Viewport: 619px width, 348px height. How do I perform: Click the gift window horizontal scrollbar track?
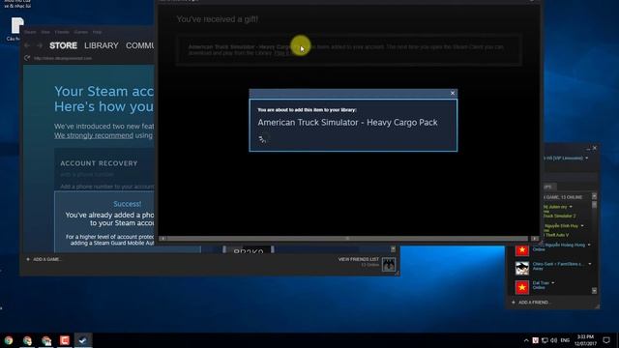click(347, 239)
